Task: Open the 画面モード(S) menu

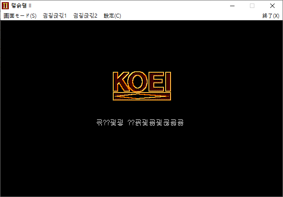Action: [20, 16]
